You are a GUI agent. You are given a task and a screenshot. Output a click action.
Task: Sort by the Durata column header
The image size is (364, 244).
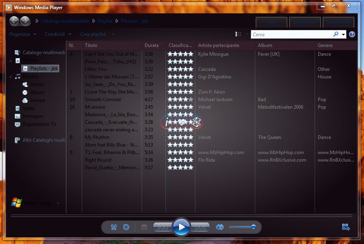(x=153, y=45)
